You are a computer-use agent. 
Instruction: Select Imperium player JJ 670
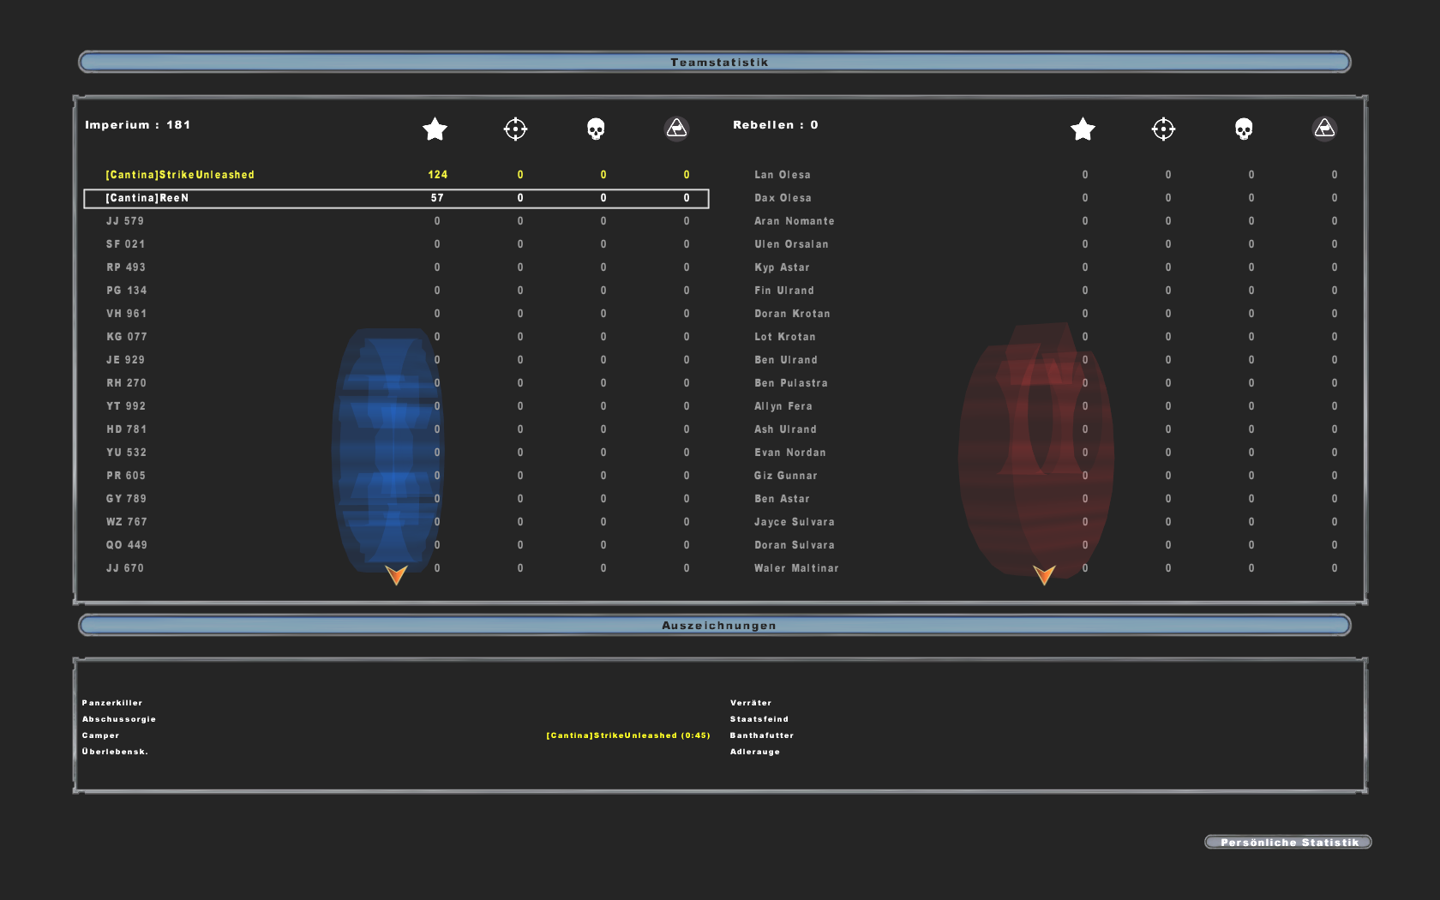(x=125, y=568)
